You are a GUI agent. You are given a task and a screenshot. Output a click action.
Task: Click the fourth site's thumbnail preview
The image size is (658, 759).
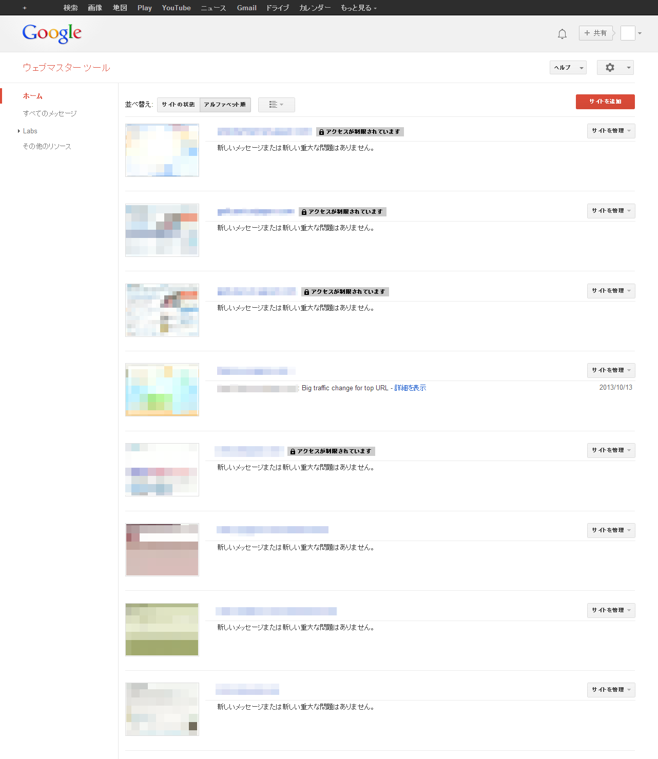point(162,390)
